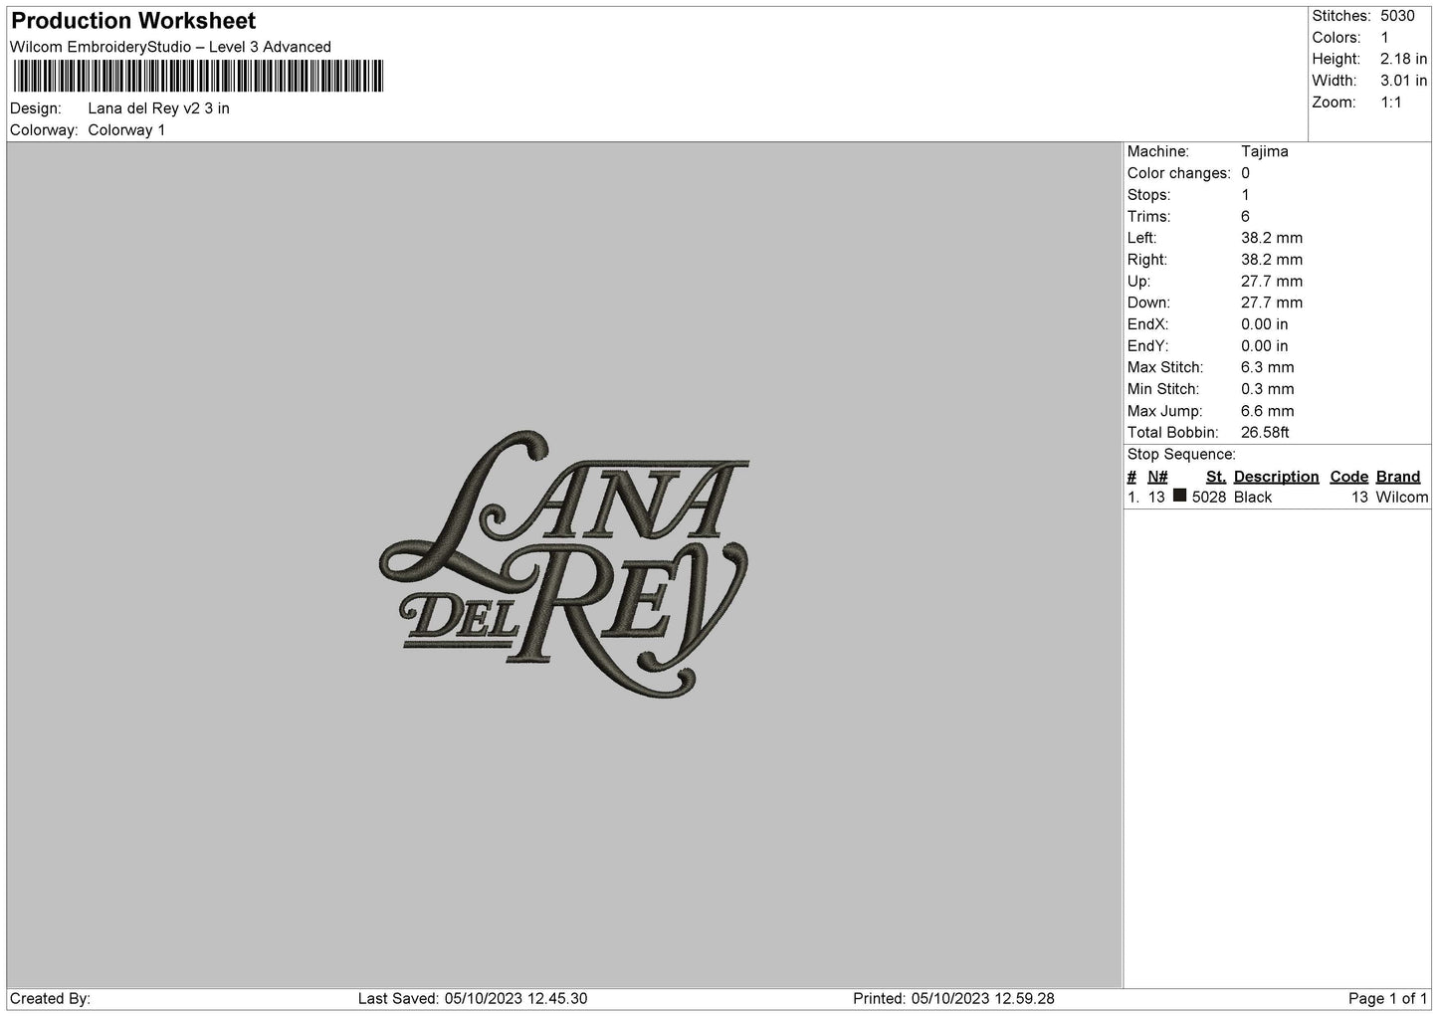1438x1016 pixels.
Task: Select the Wilcom EmbroideryStudio Level 3 Advanced text
Action: click(170, 47)
